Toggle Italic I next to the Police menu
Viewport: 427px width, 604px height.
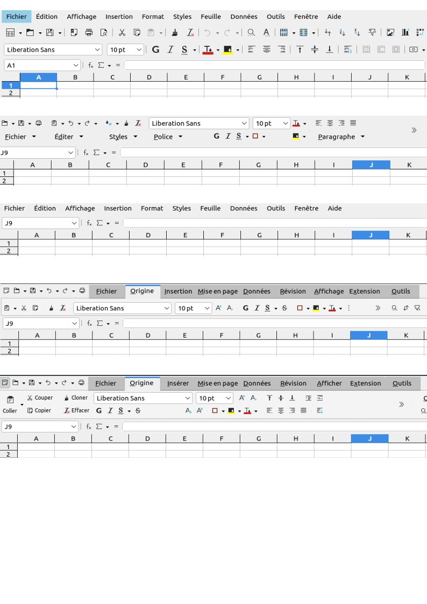coord(228,137)
